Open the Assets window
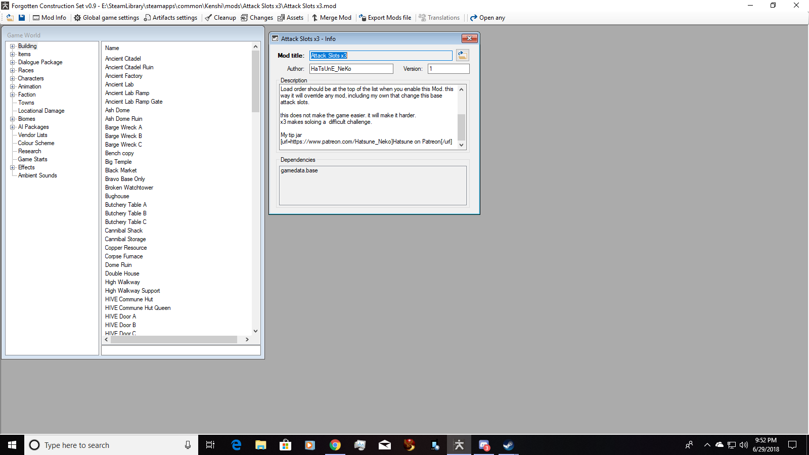Viewport: 809px width, 455px height. pyautogui.click(x=291, y=18)
